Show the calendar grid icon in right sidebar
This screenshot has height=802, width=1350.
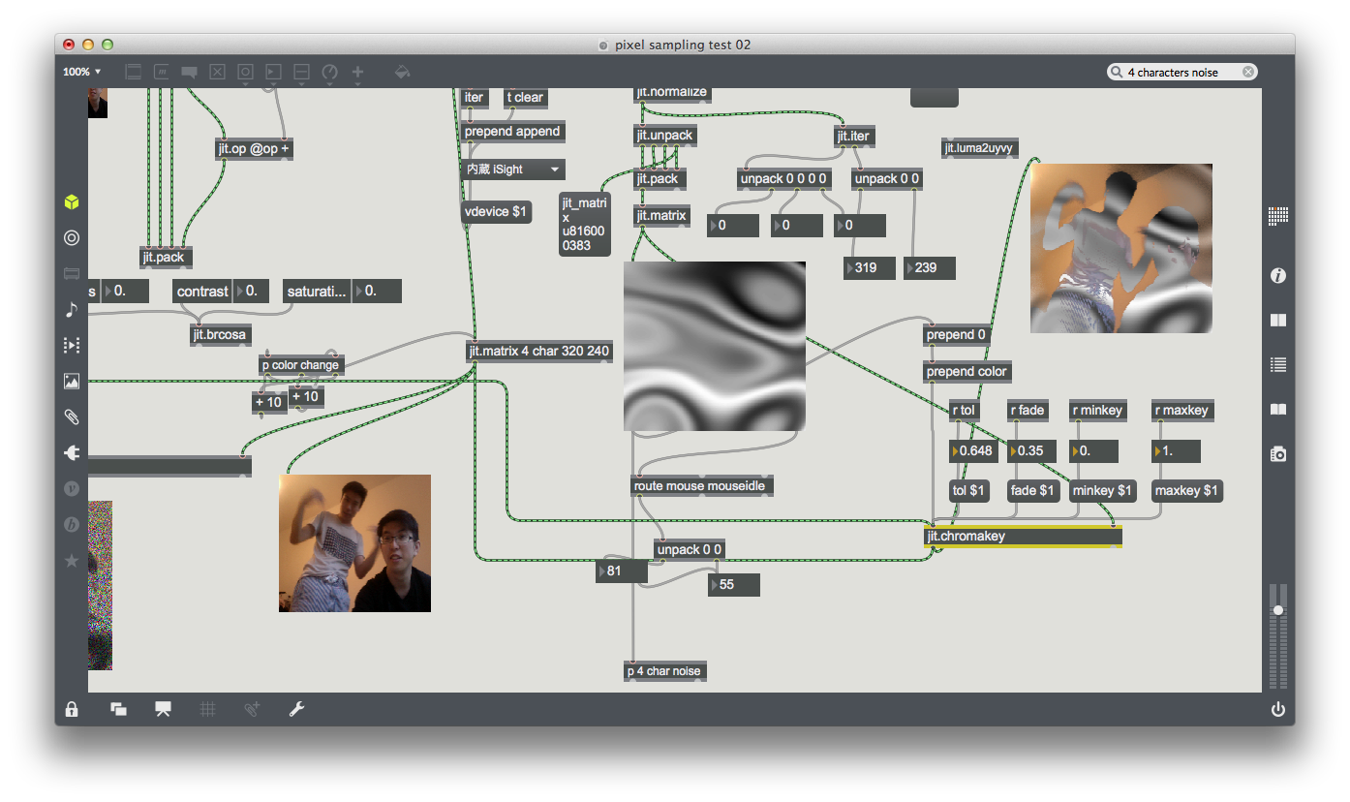(1278, 216)
